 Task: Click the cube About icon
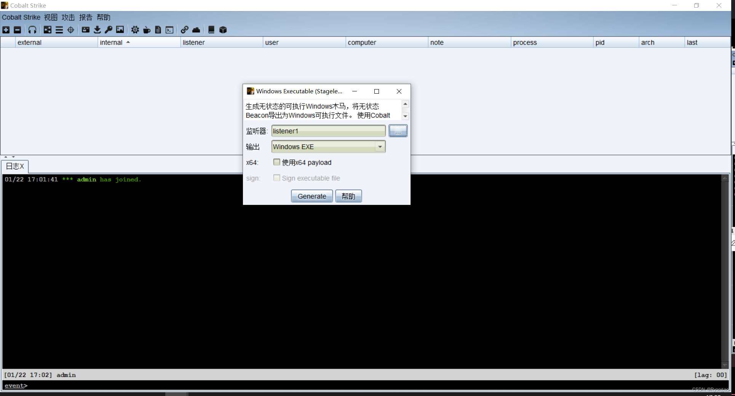click(223, 30)
